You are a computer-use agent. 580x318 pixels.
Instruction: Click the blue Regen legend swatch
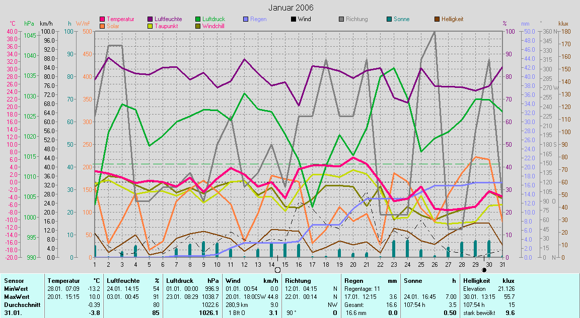point(246,19)
